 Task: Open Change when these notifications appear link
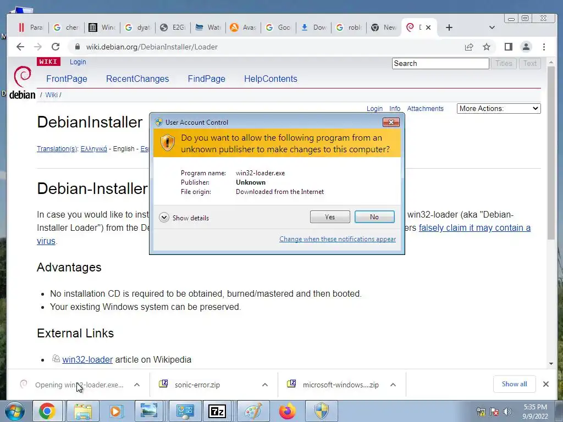[x=338, y=239]
